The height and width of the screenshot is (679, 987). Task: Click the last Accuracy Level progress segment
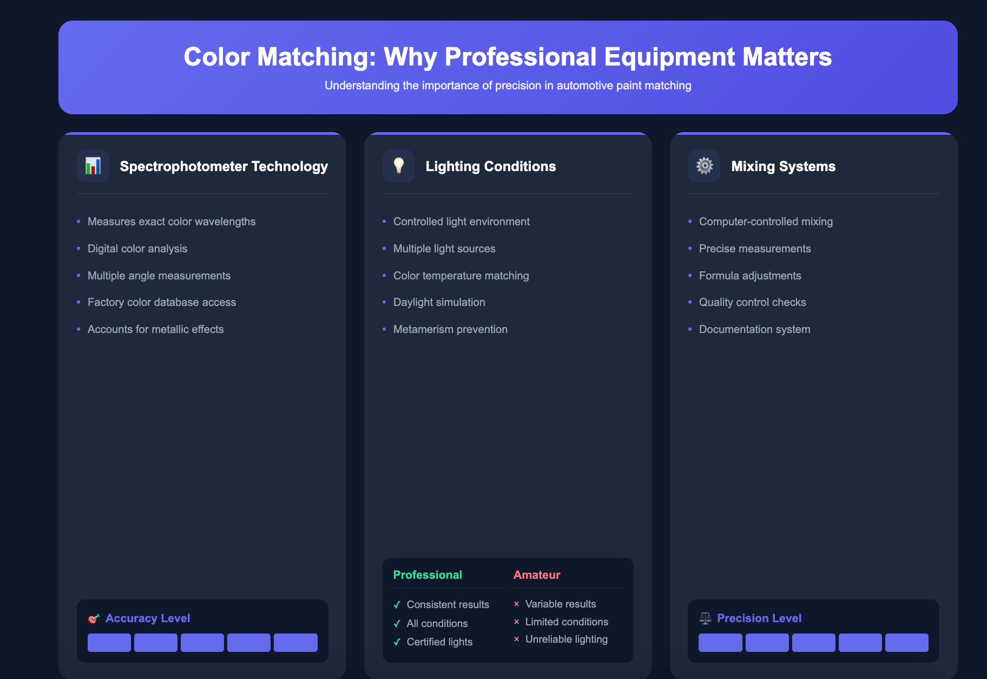coord(295,643)
